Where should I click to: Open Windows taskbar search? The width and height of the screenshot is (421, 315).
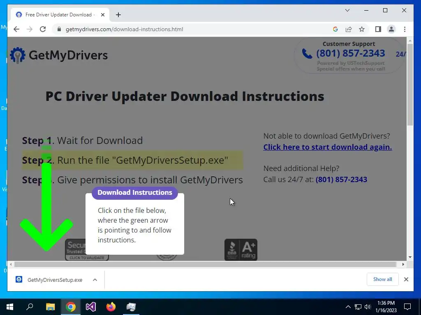click(x=30, y=307)
